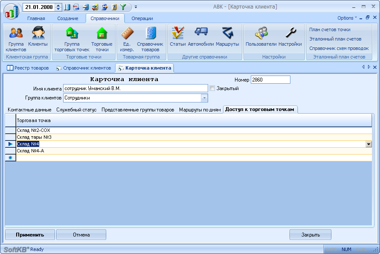Viewport: 380px width, 254px height.
Task: Show the Служебный статус tab
Action: (x=76, y=110)
